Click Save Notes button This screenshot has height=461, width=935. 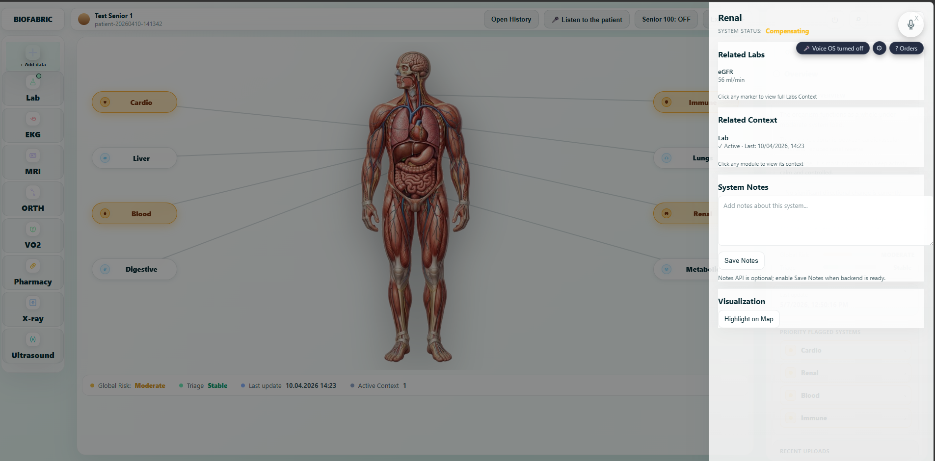(x=741, y=260)
